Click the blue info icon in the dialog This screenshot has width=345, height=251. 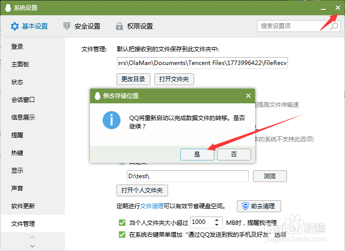tap(112, 120)
